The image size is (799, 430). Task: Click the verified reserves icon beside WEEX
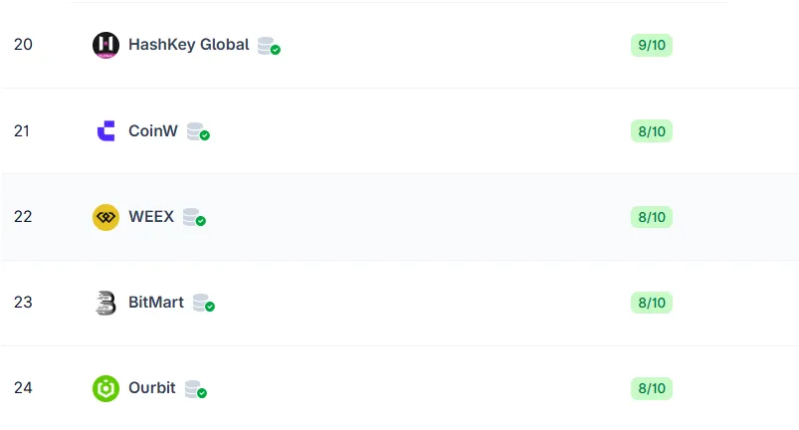(x=193, y=217)
